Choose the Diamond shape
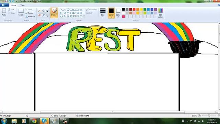The width and height of the screenshot is (220, 124). click(x=65, y=13)
